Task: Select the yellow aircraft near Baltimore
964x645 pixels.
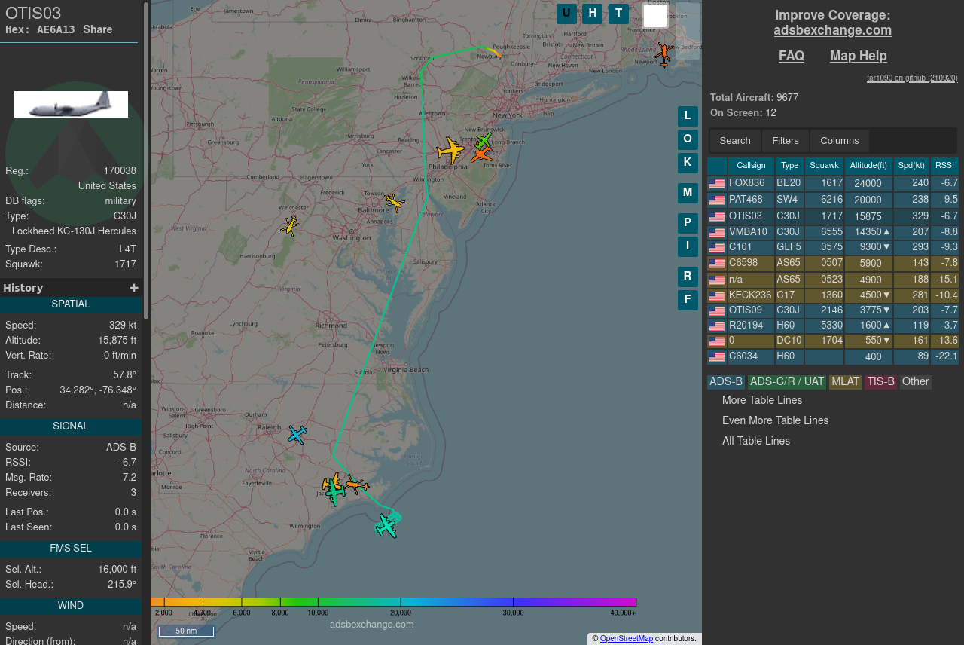Action: coord(394,202)
